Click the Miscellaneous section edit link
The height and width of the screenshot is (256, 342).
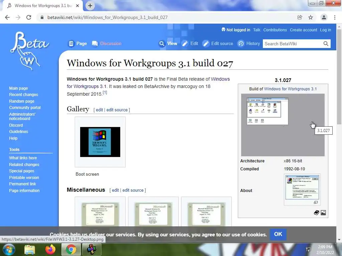click(x=115, y=190)
